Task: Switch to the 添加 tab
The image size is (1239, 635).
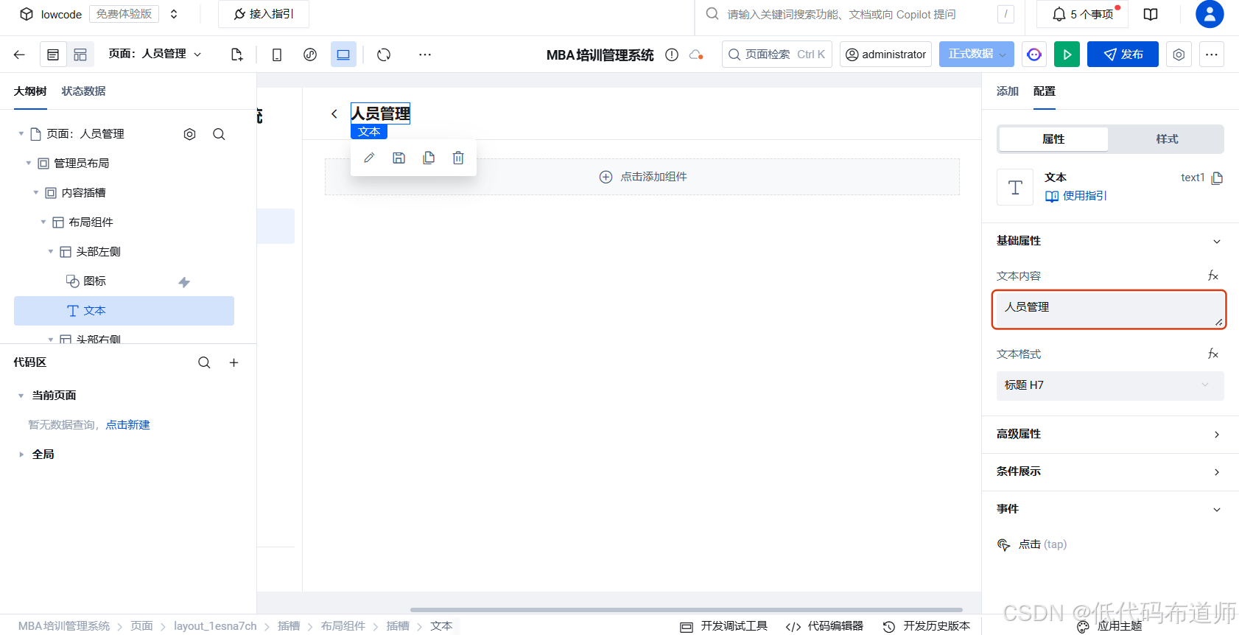Action: 1007,91
